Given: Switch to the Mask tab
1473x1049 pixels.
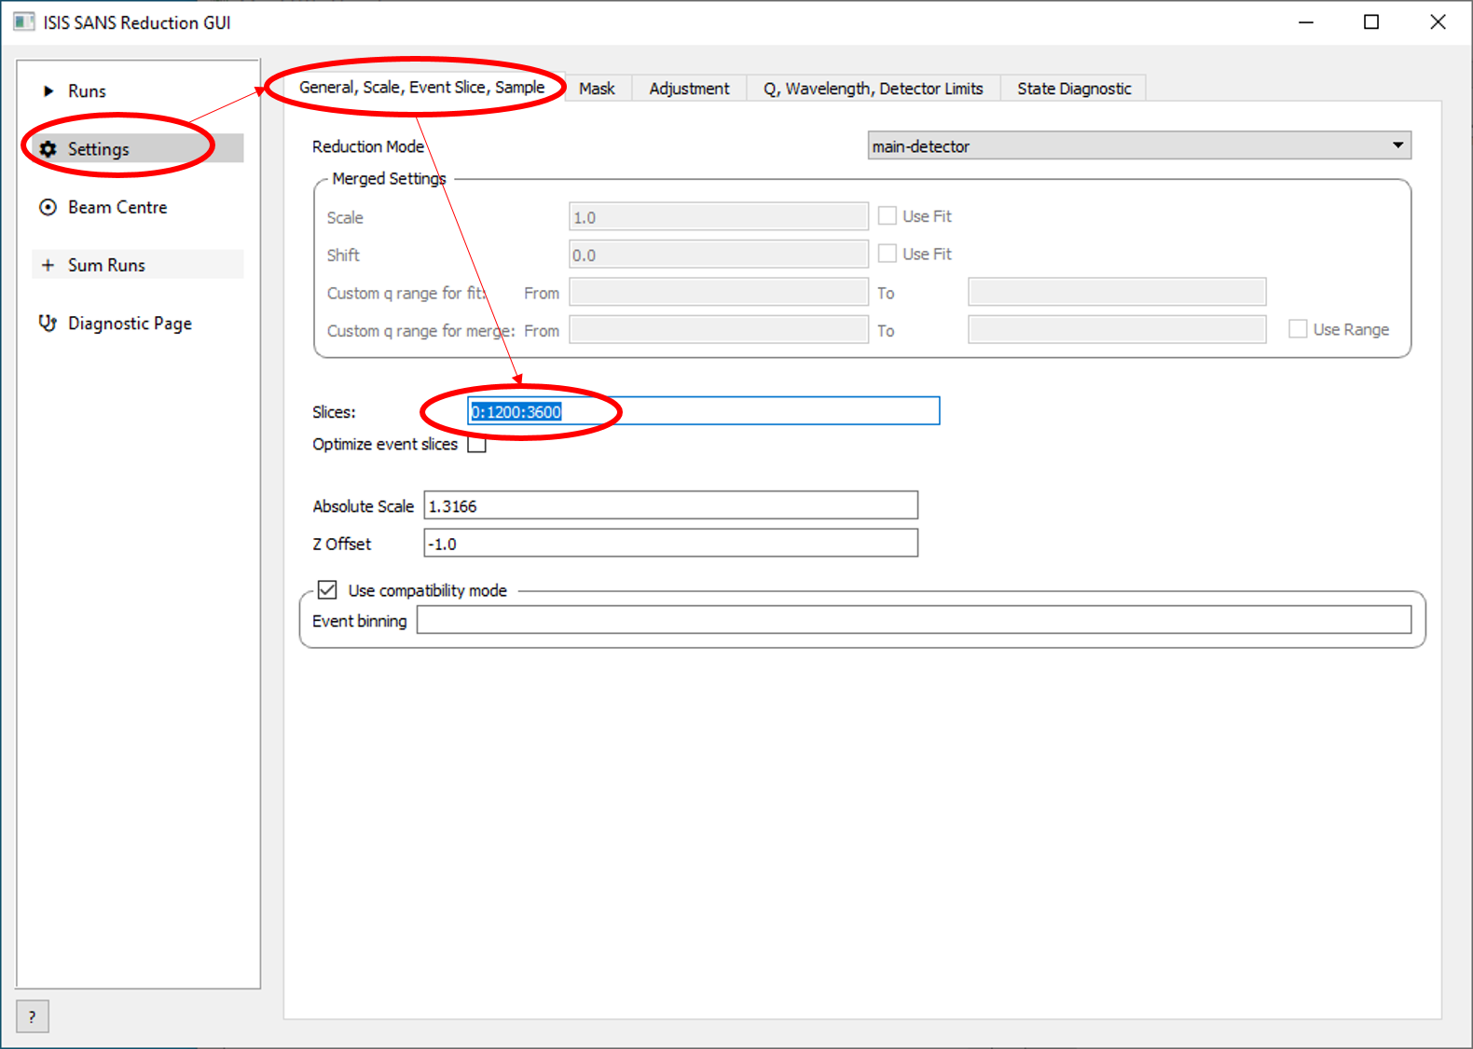Looking at the screenshot, I should [597, 89].
